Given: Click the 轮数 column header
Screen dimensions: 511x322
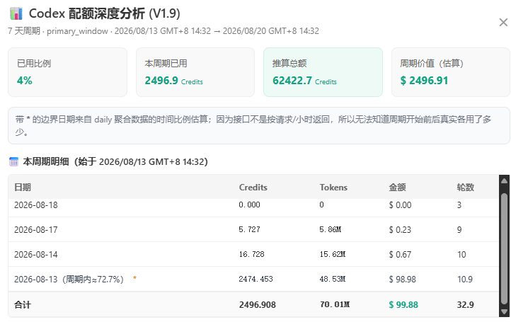Looking at the screenshot, I should click(x=466, y=188).
